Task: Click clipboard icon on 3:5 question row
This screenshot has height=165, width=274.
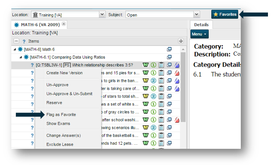Action: point(161,65)
